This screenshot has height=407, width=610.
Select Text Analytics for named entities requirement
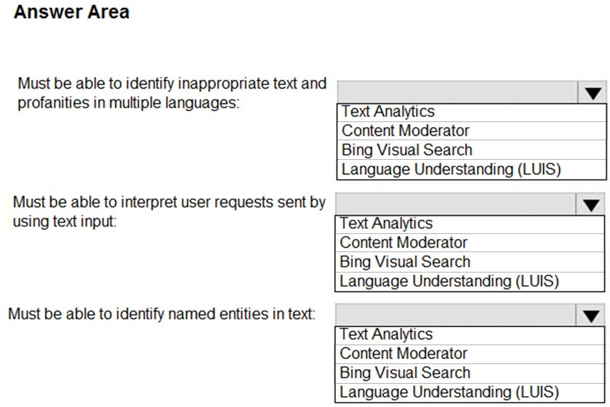pyautogui.click(x=470, y=336)
